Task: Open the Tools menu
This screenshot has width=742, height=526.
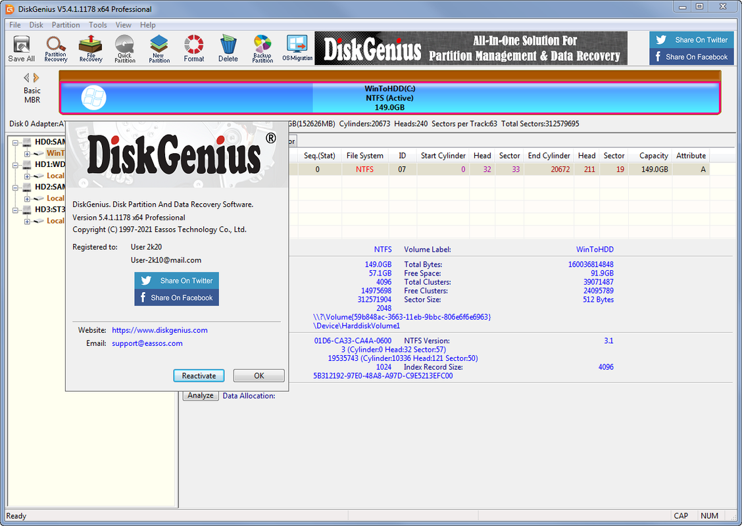Action: point(98,24)
